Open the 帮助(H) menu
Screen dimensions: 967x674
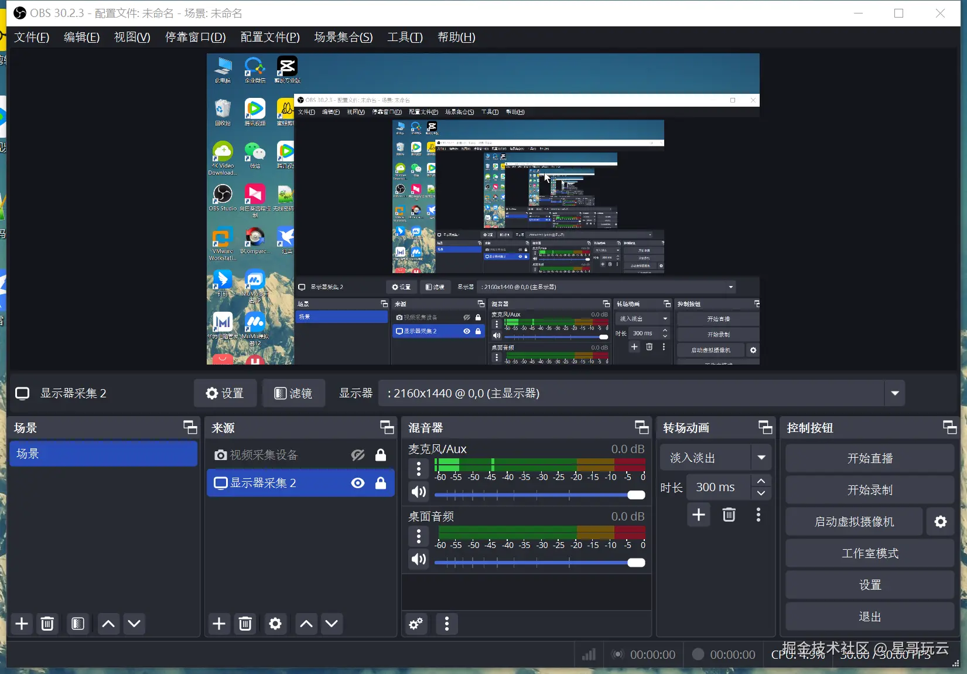point(456,37)
